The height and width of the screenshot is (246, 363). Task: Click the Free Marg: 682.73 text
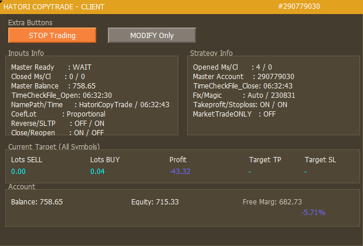(x=272, y=202)
